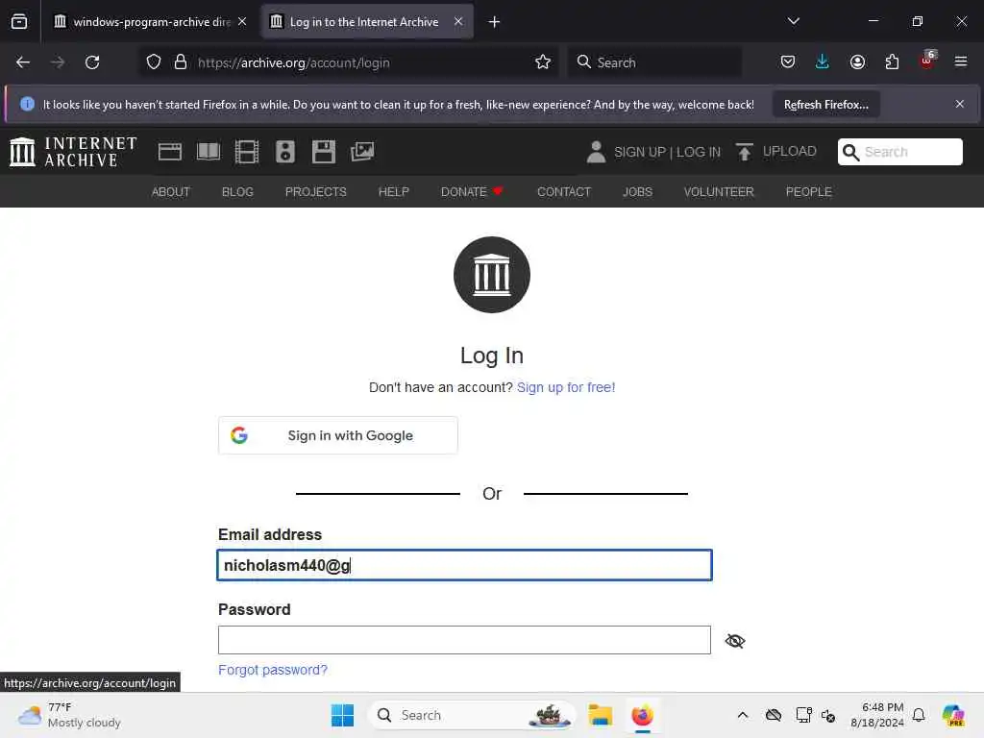Image resolution: width=984 pixels, height=738 pixels.
Task: Click the Refresh Firefox button
Action: pyautogui.click(x=825, y=104)
